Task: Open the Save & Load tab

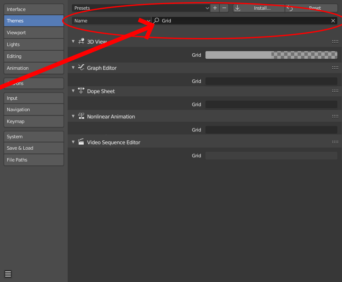Action: (x=34, y=148)
